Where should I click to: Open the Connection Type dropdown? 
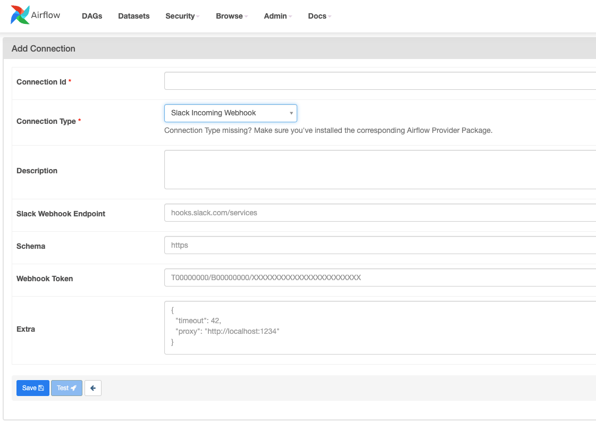tap(230, 113)
